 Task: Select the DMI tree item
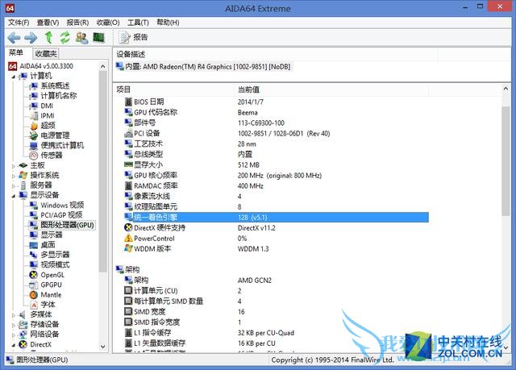[47, 106]
